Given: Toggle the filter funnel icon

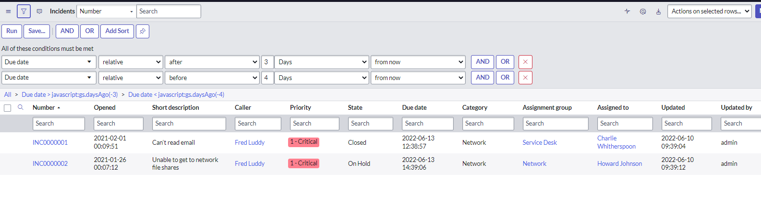Looking at the screenshot, I should [x=24, y=12].
